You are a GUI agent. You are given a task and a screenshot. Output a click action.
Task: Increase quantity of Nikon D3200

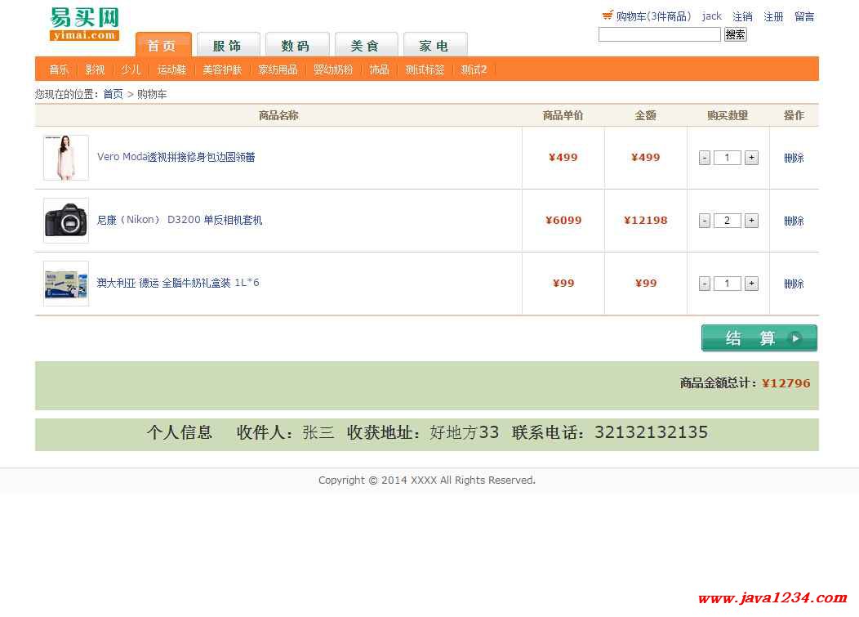(751, 221)
